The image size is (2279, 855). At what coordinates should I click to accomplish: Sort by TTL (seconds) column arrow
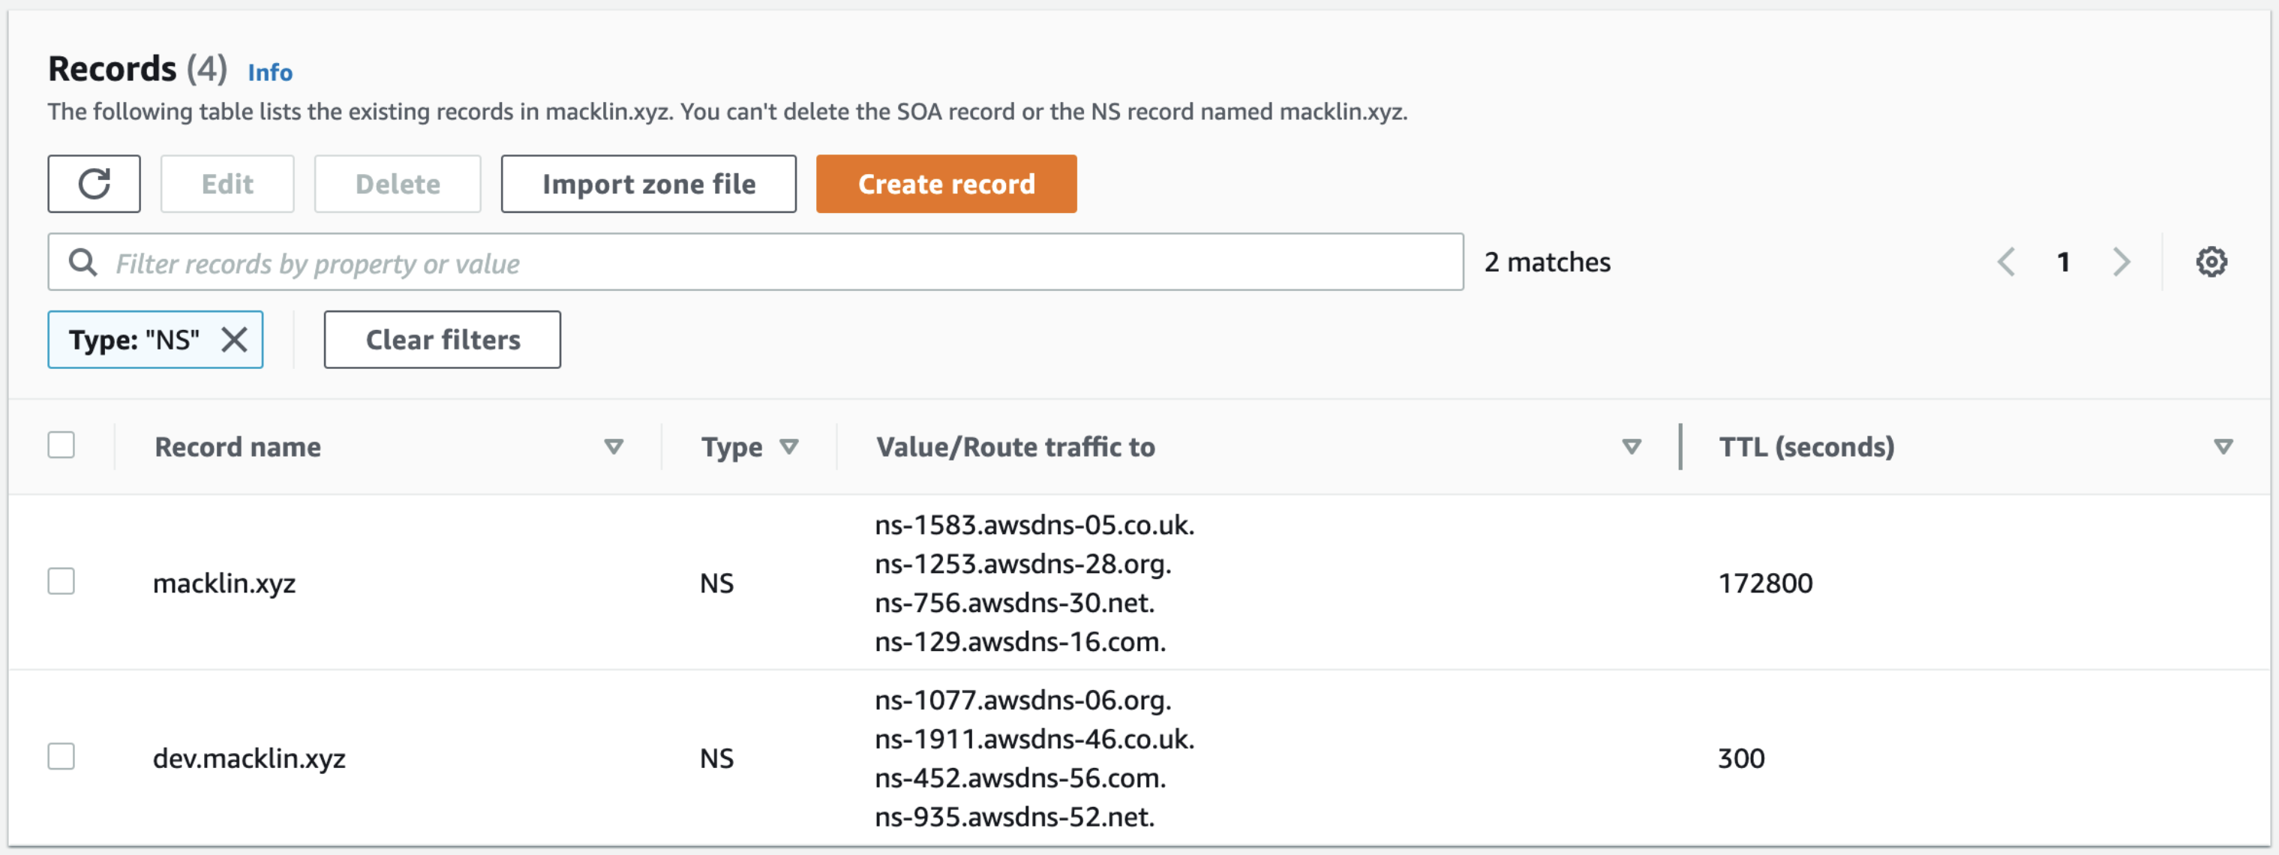(2223, 446)
